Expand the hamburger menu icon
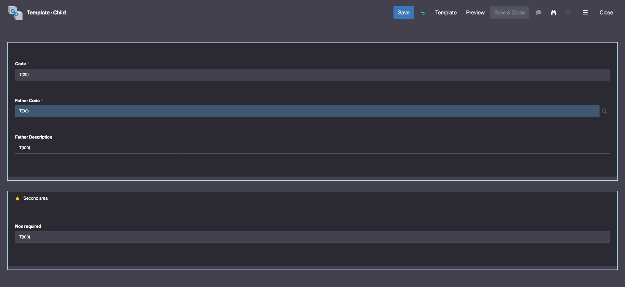The width and height of the screenshot is (625, 287). 585,13
